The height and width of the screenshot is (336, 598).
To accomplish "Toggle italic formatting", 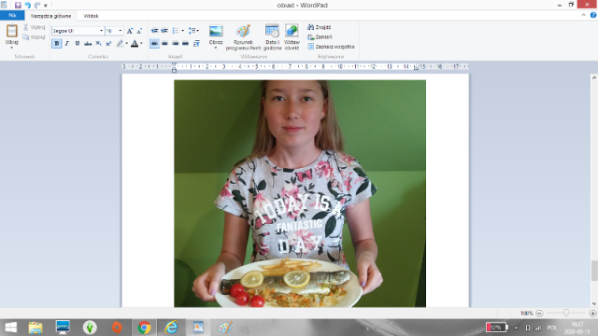I will pos(67,44).
